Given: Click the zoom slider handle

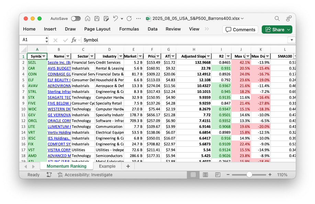Looking at the screenshot, I should (x=249, y=175).
